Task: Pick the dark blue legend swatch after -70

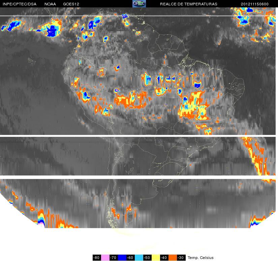Action: [122, 258]
